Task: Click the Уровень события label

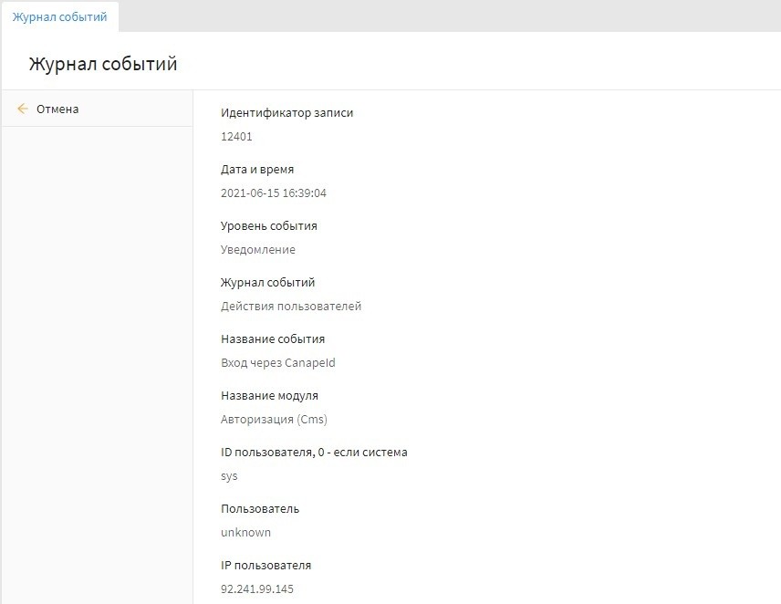Action: point(269,226)
